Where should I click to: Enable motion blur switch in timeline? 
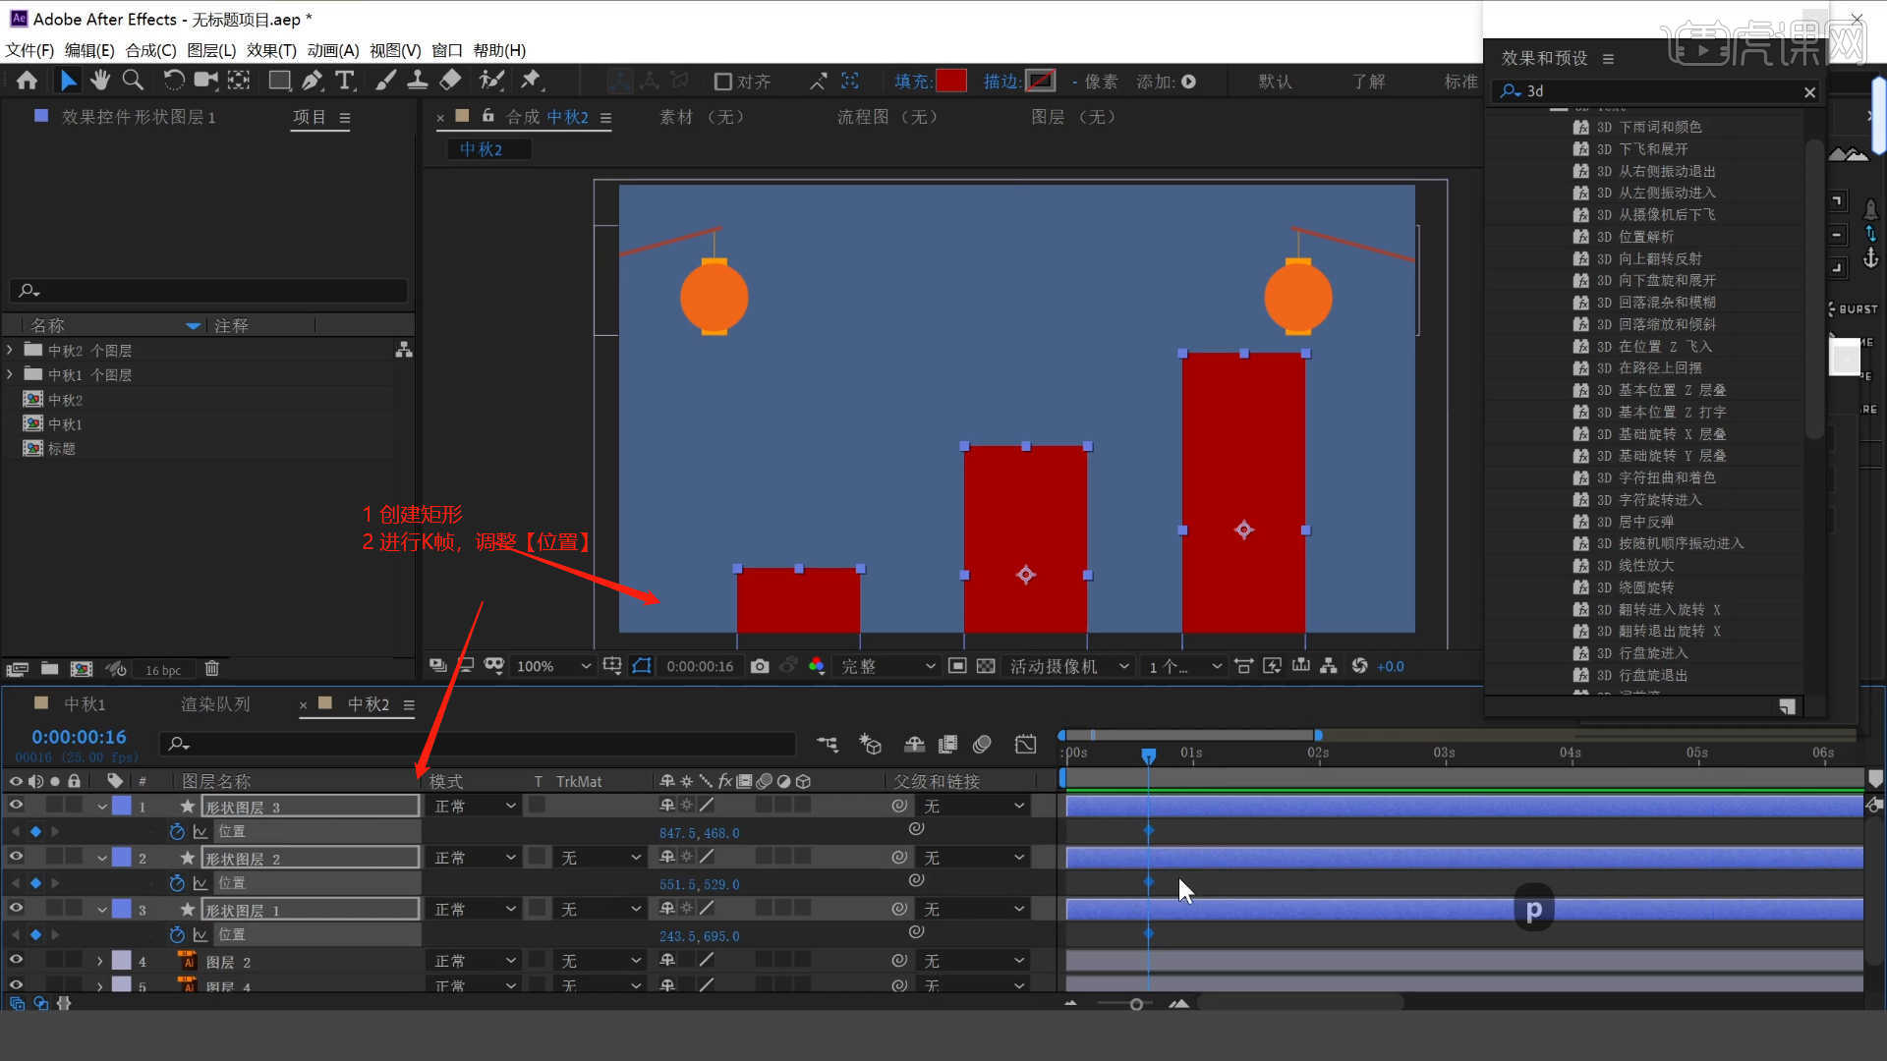click(x=982, y=745)
